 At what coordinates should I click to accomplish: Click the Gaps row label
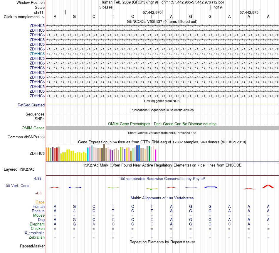(40, 202)
